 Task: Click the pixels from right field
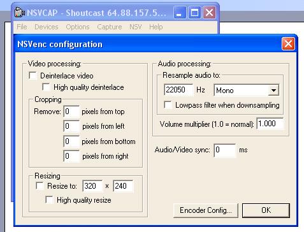tap(71, 156)
